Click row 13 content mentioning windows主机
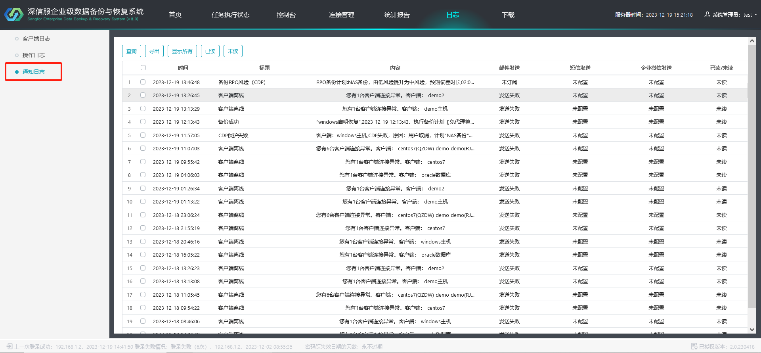The image size is (761, 353). pyautogui.click(x=395, y=242)
